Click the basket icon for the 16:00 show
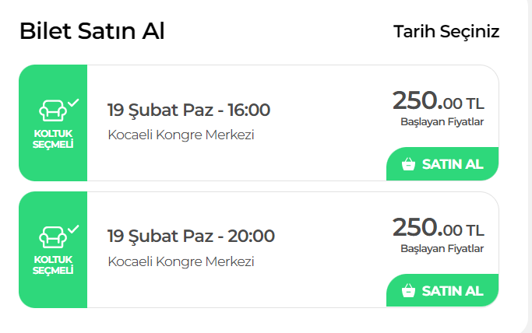532x333 pixels. tap(408, 164)
